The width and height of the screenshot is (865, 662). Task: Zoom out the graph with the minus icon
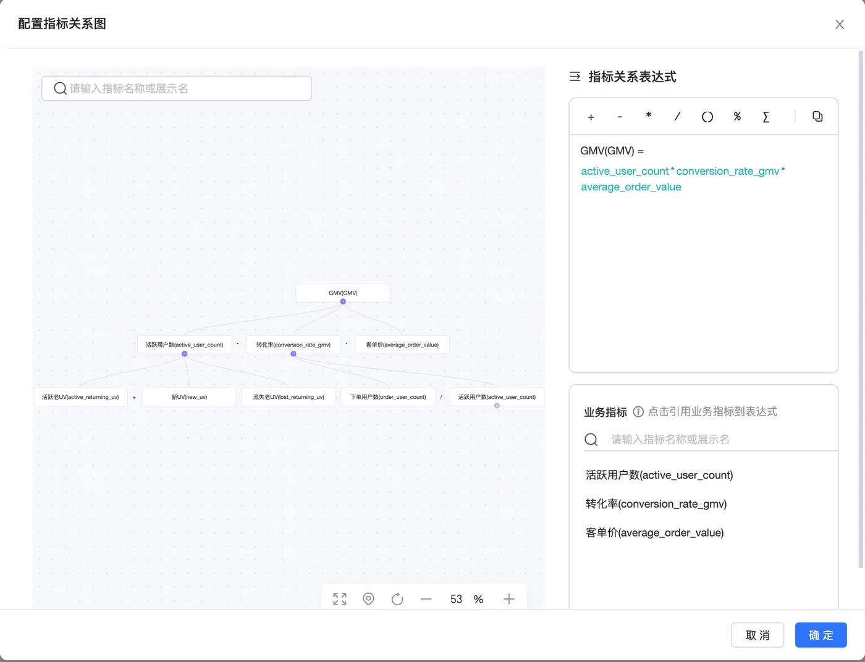[426, 599]
